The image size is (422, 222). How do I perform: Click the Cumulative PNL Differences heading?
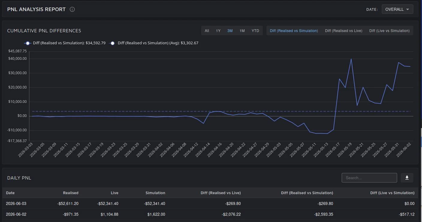click(44, 31)
